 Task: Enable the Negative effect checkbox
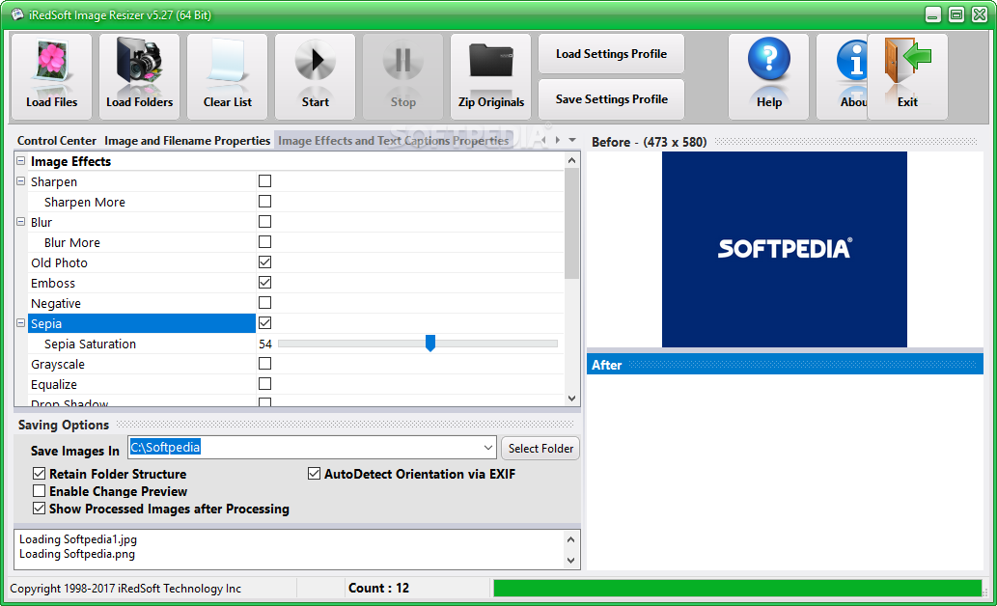(265, 303)
